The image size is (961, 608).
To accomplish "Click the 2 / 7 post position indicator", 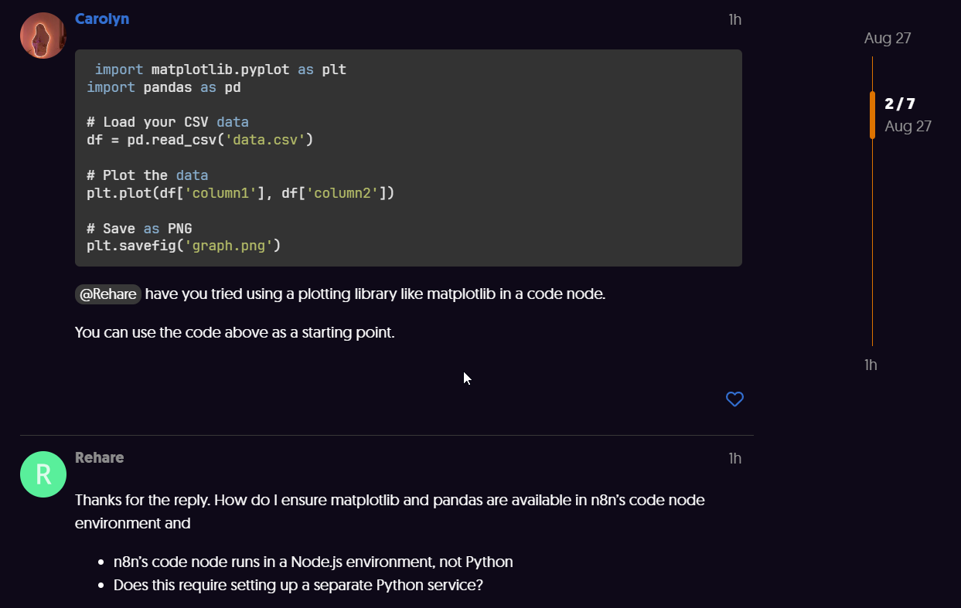I will [x=900, y=104].
